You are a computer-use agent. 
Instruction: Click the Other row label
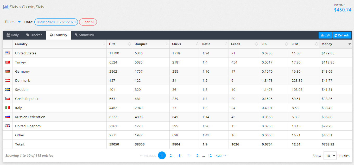coord(20,135)
